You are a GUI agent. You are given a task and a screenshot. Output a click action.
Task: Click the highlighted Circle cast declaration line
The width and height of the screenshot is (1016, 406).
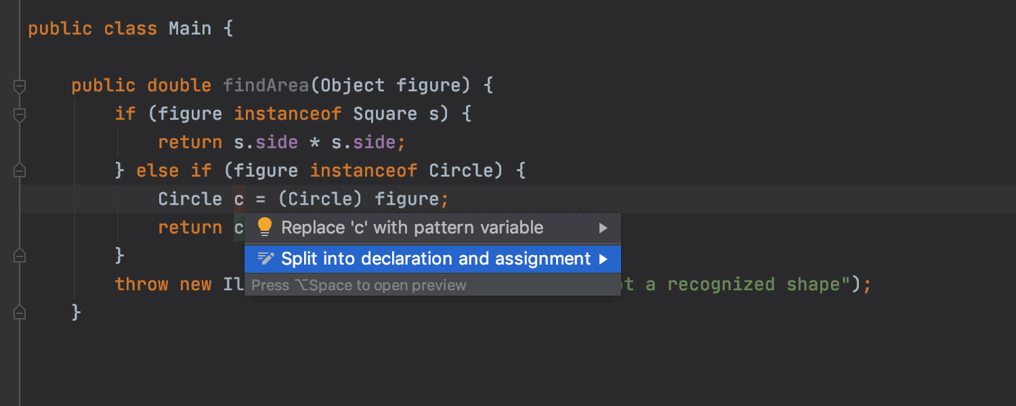298,199
